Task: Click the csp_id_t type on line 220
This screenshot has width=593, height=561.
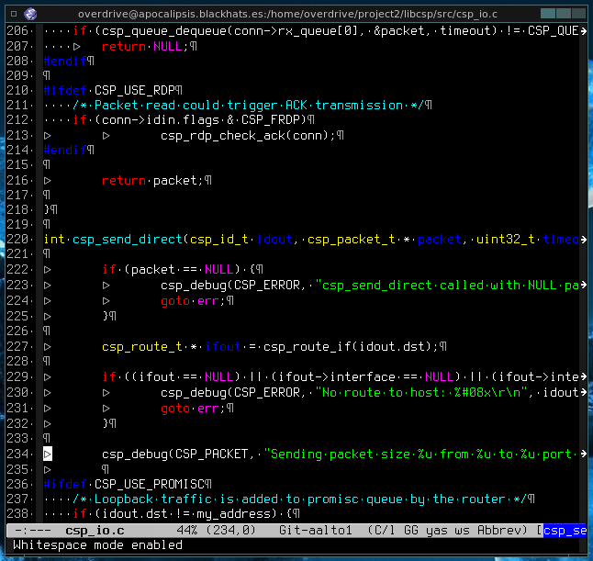Action: coord(219,240)
